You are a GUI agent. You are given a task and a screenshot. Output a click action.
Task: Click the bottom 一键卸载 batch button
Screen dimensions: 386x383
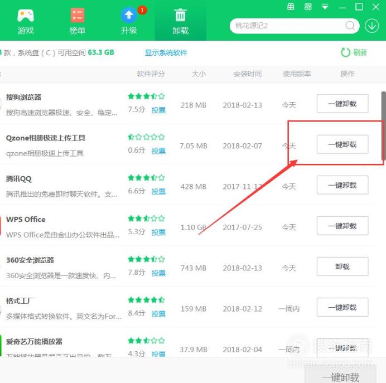pyautogui.click(x=340, y=374)
